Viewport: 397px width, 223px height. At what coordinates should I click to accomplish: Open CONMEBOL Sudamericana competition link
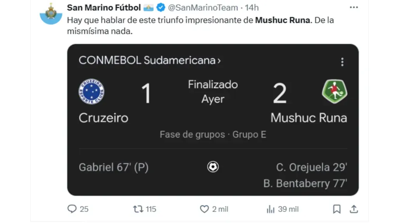point(150,60)
